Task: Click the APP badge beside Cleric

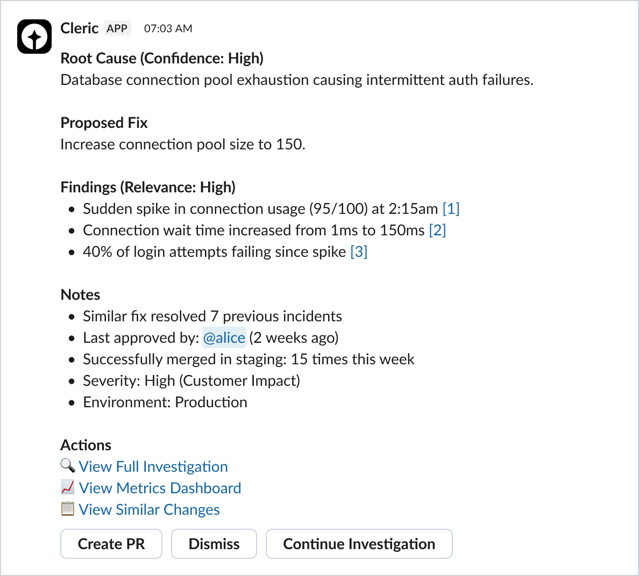Action: [x=117, y=28]
